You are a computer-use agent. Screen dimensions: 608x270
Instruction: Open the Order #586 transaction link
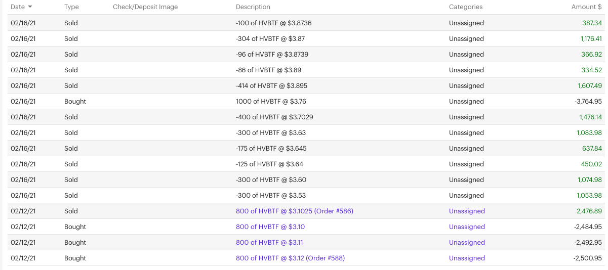point(294,211)
